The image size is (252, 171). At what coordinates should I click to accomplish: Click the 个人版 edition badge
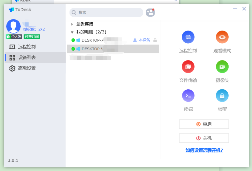pyautogui.click(x=14, y=37)
